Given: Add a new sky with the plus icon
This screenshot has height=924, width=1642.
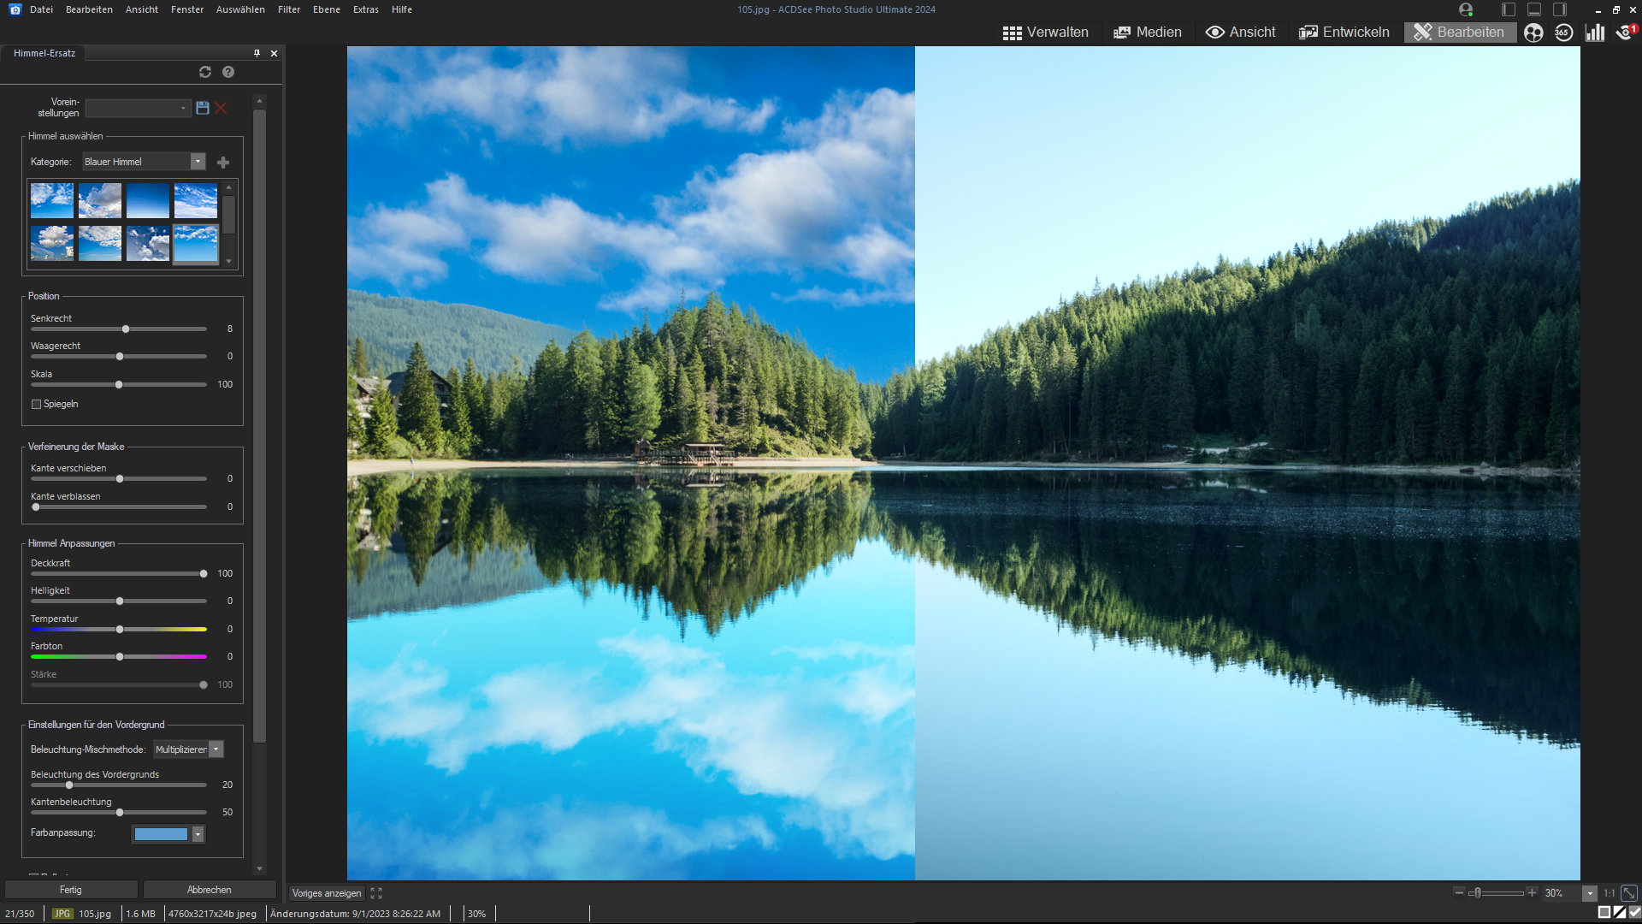Looking at the screenshot, I should (223, 163).
